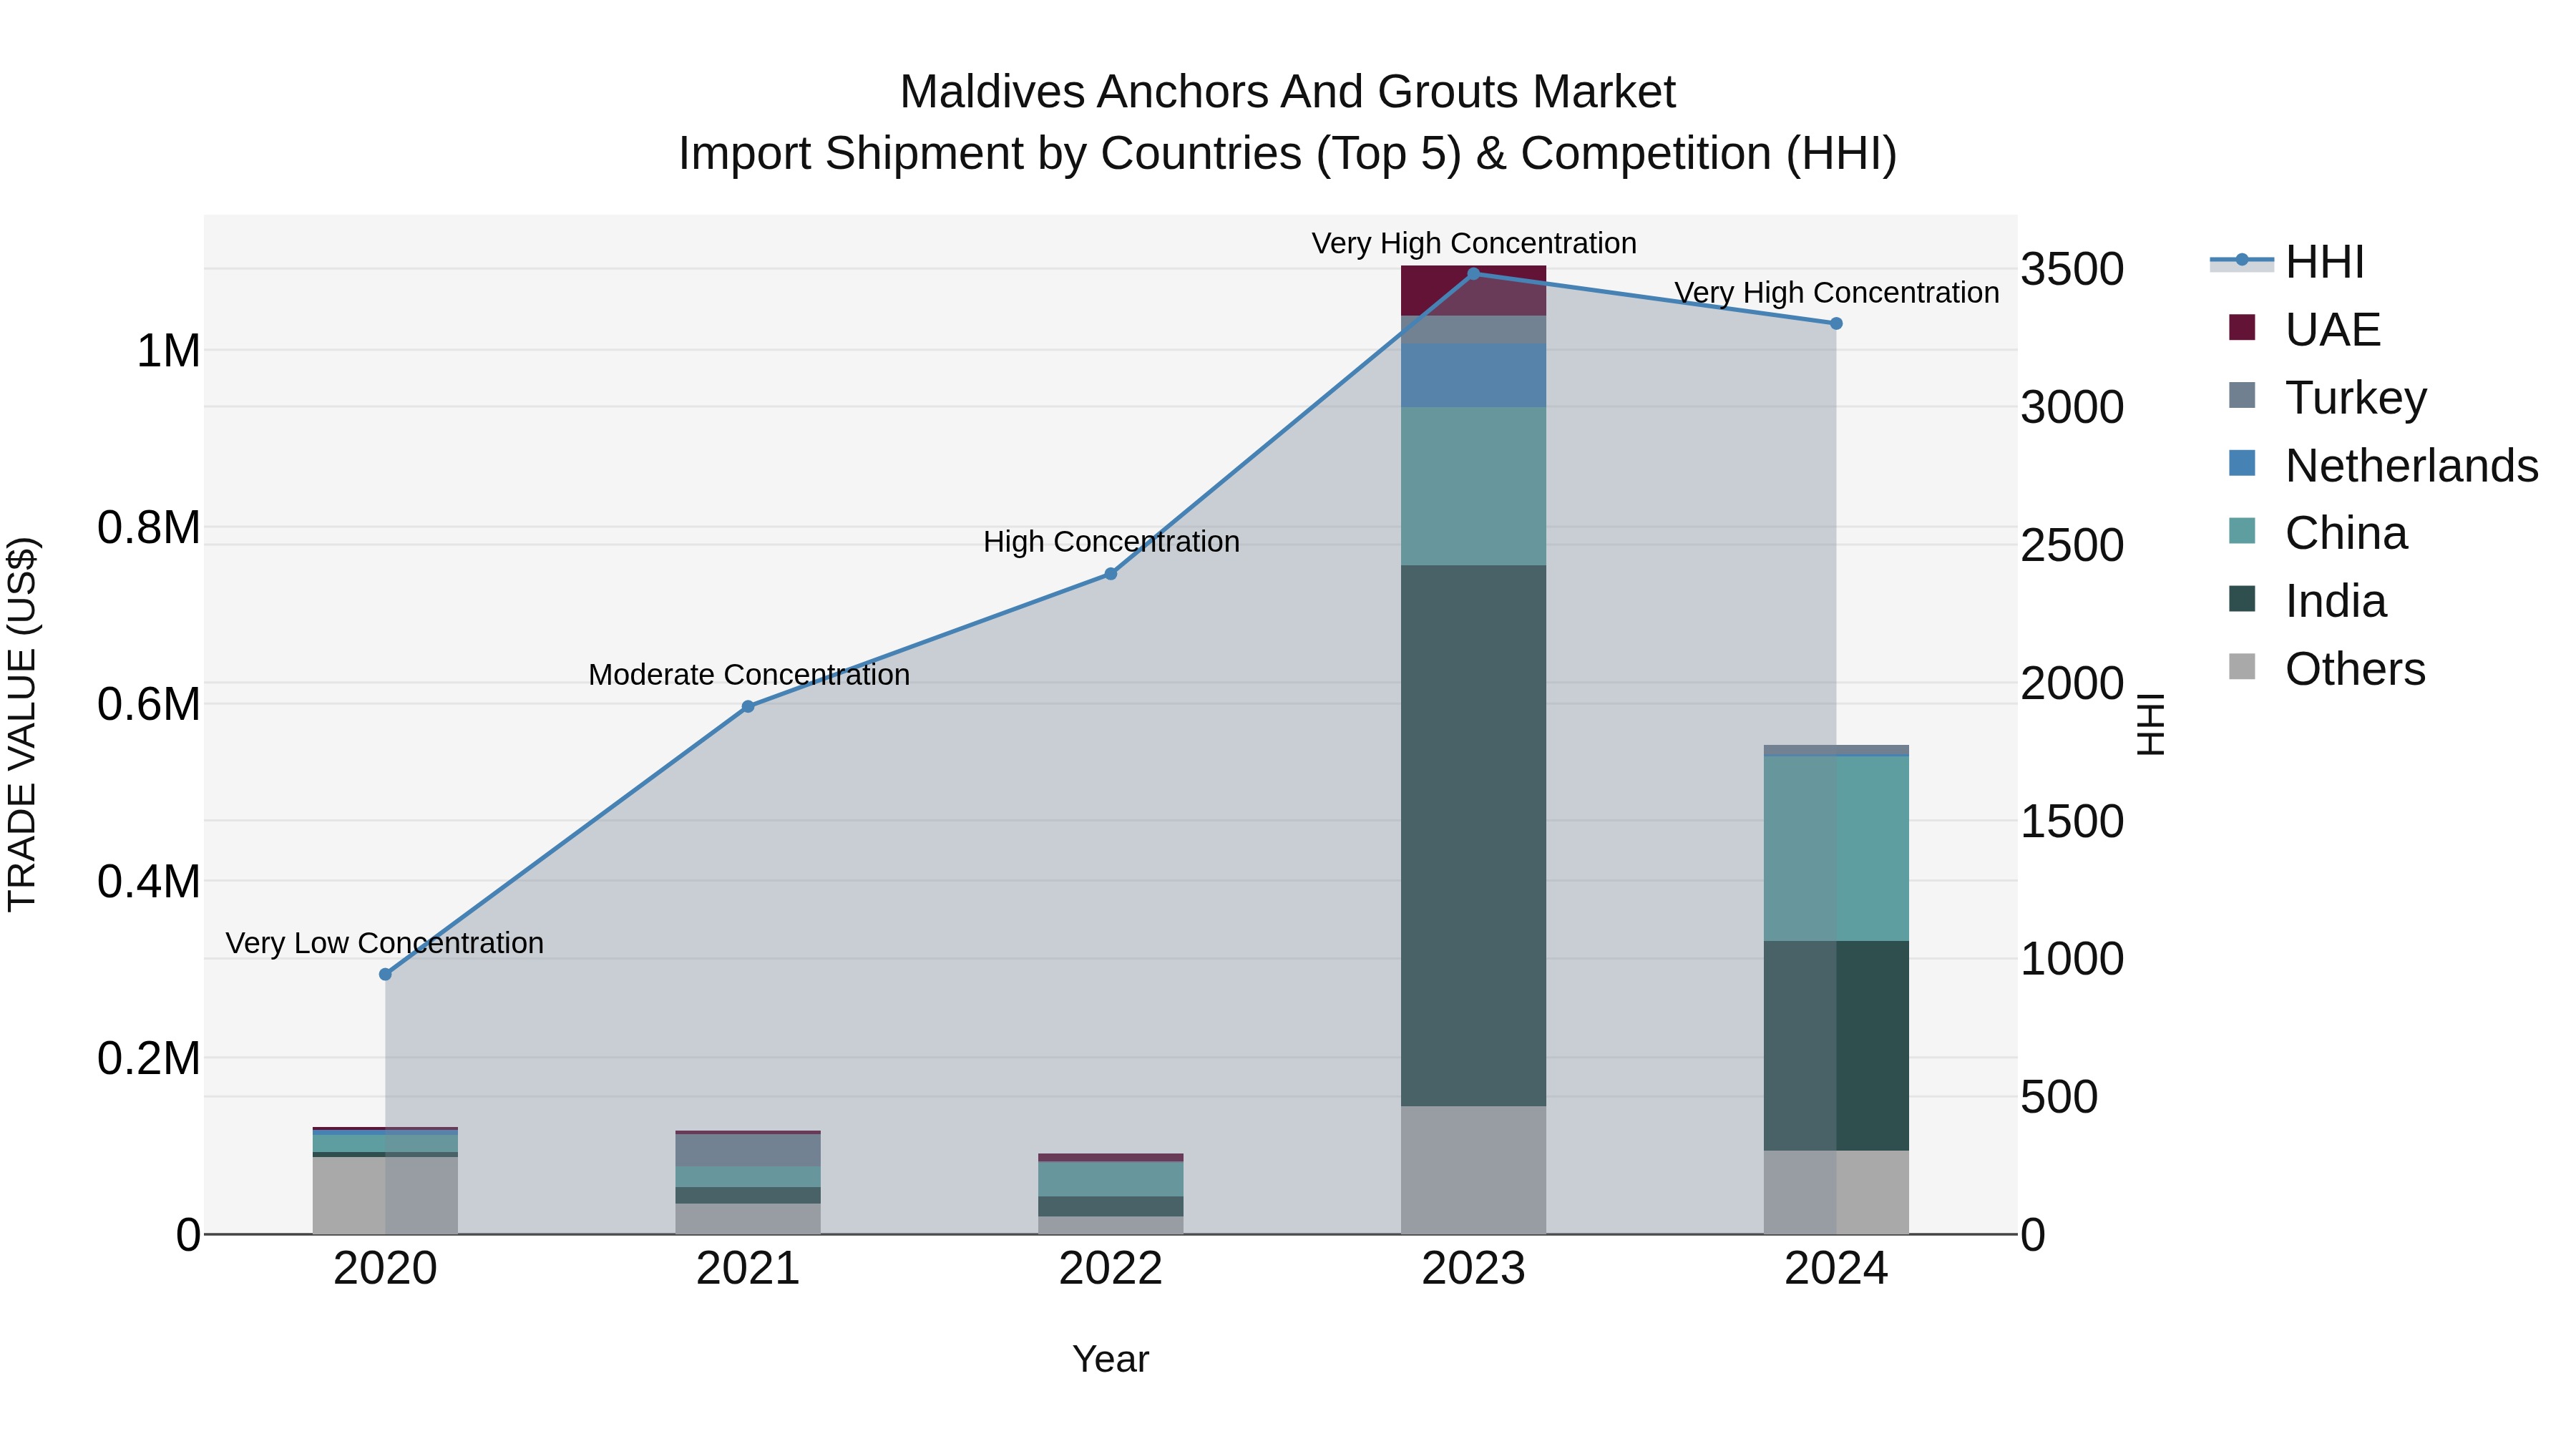Click the 0.6M tick on trade value axis
The width and height of the screenshot is (2576, 1449).
pos(149,704)
